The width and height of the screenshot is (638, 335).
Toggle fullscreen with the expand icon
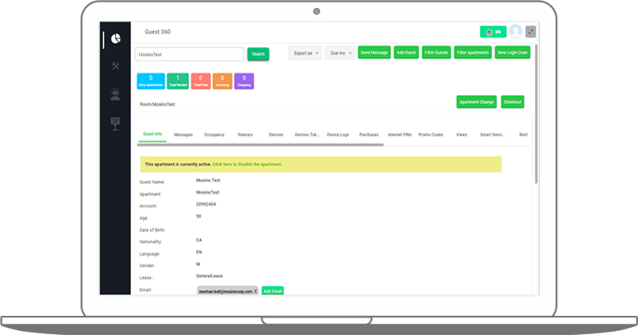(x=531, y=32)
